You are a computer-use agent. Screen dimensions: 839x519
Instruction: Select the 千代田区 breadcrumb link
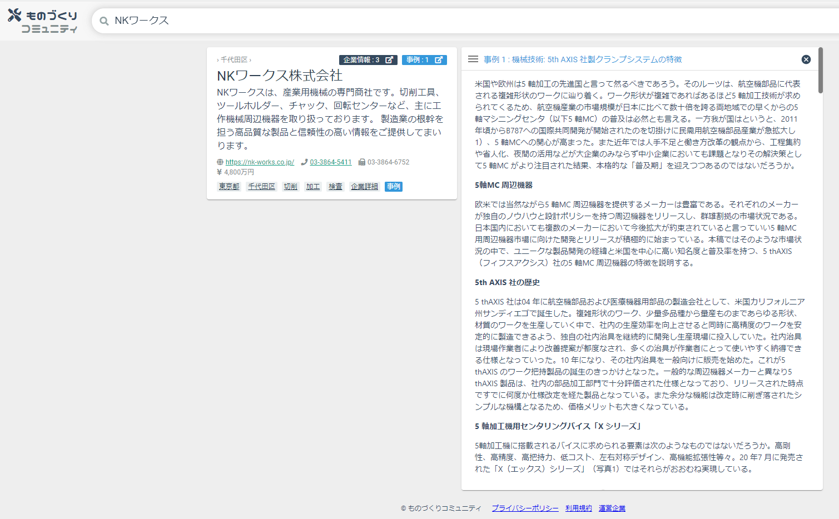click(x=234, y=59)
